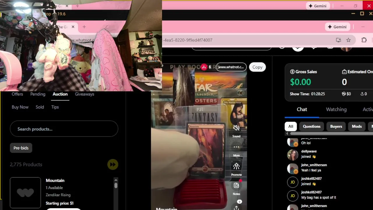This screenshot has width=373, height=210.
Task: Open the Notes icon on stream
Action: [236, 185]
